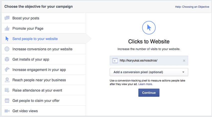
Task: Click the blue Continue button
Action: point(149,93)
